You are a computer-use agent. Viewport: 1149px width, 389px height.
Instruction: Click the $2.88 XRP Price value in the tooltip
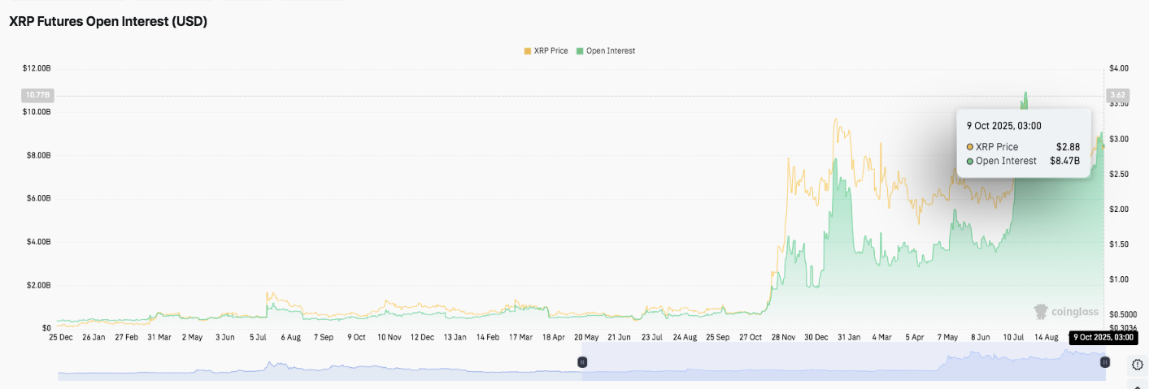pos(1068,147)
